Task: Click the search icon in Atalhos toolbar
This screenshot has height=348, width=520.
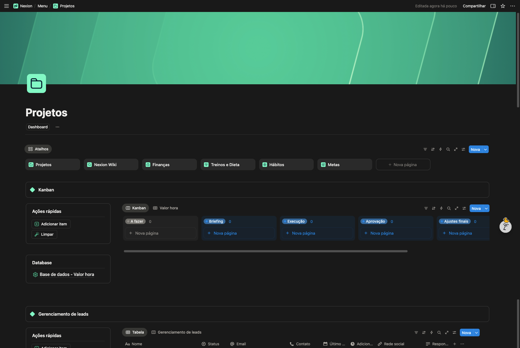Action: (448, 149)
